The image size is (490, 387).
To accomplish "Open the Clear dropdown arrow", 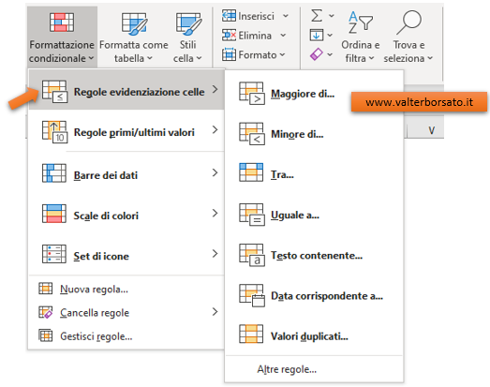I will coord(330,54).
